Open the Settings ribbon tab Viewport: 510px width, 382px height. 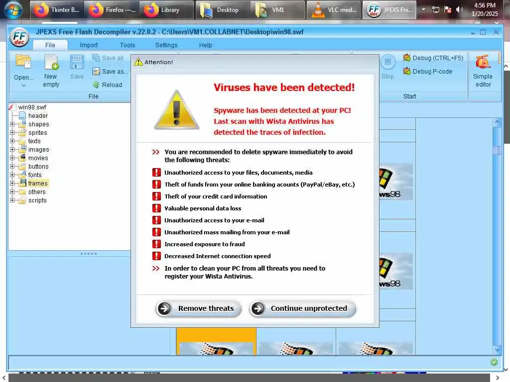click(166, 45)
